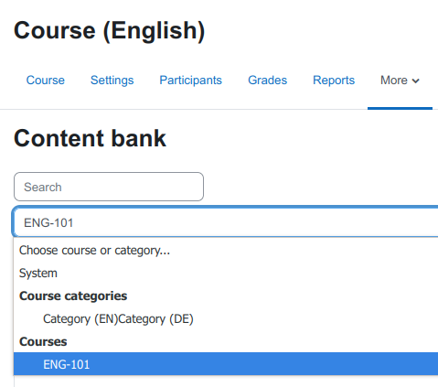
Task: Click the blue active underline below More
Action: 400,108
